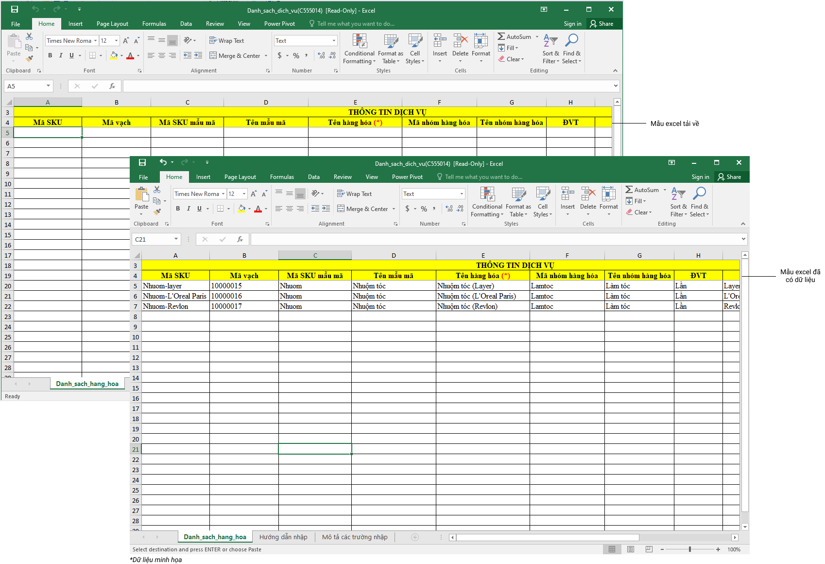Toggle Italic in the front window's Font group
Screen dimensions: 825x564
click(189, 209)
